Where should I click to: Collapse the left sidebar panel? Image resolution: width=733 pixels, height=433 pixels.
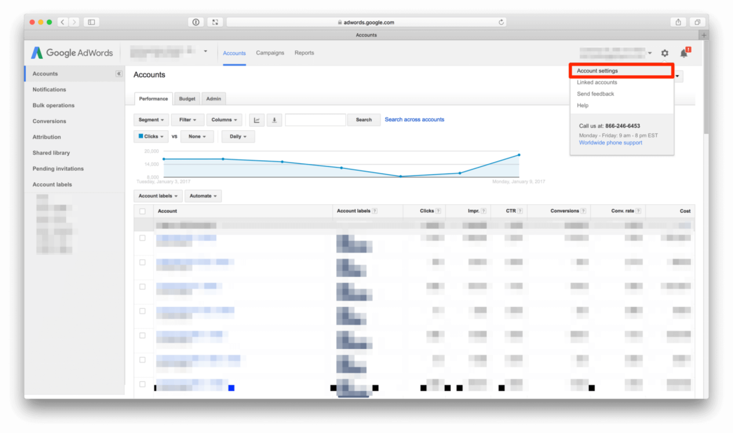click(119, 74)
